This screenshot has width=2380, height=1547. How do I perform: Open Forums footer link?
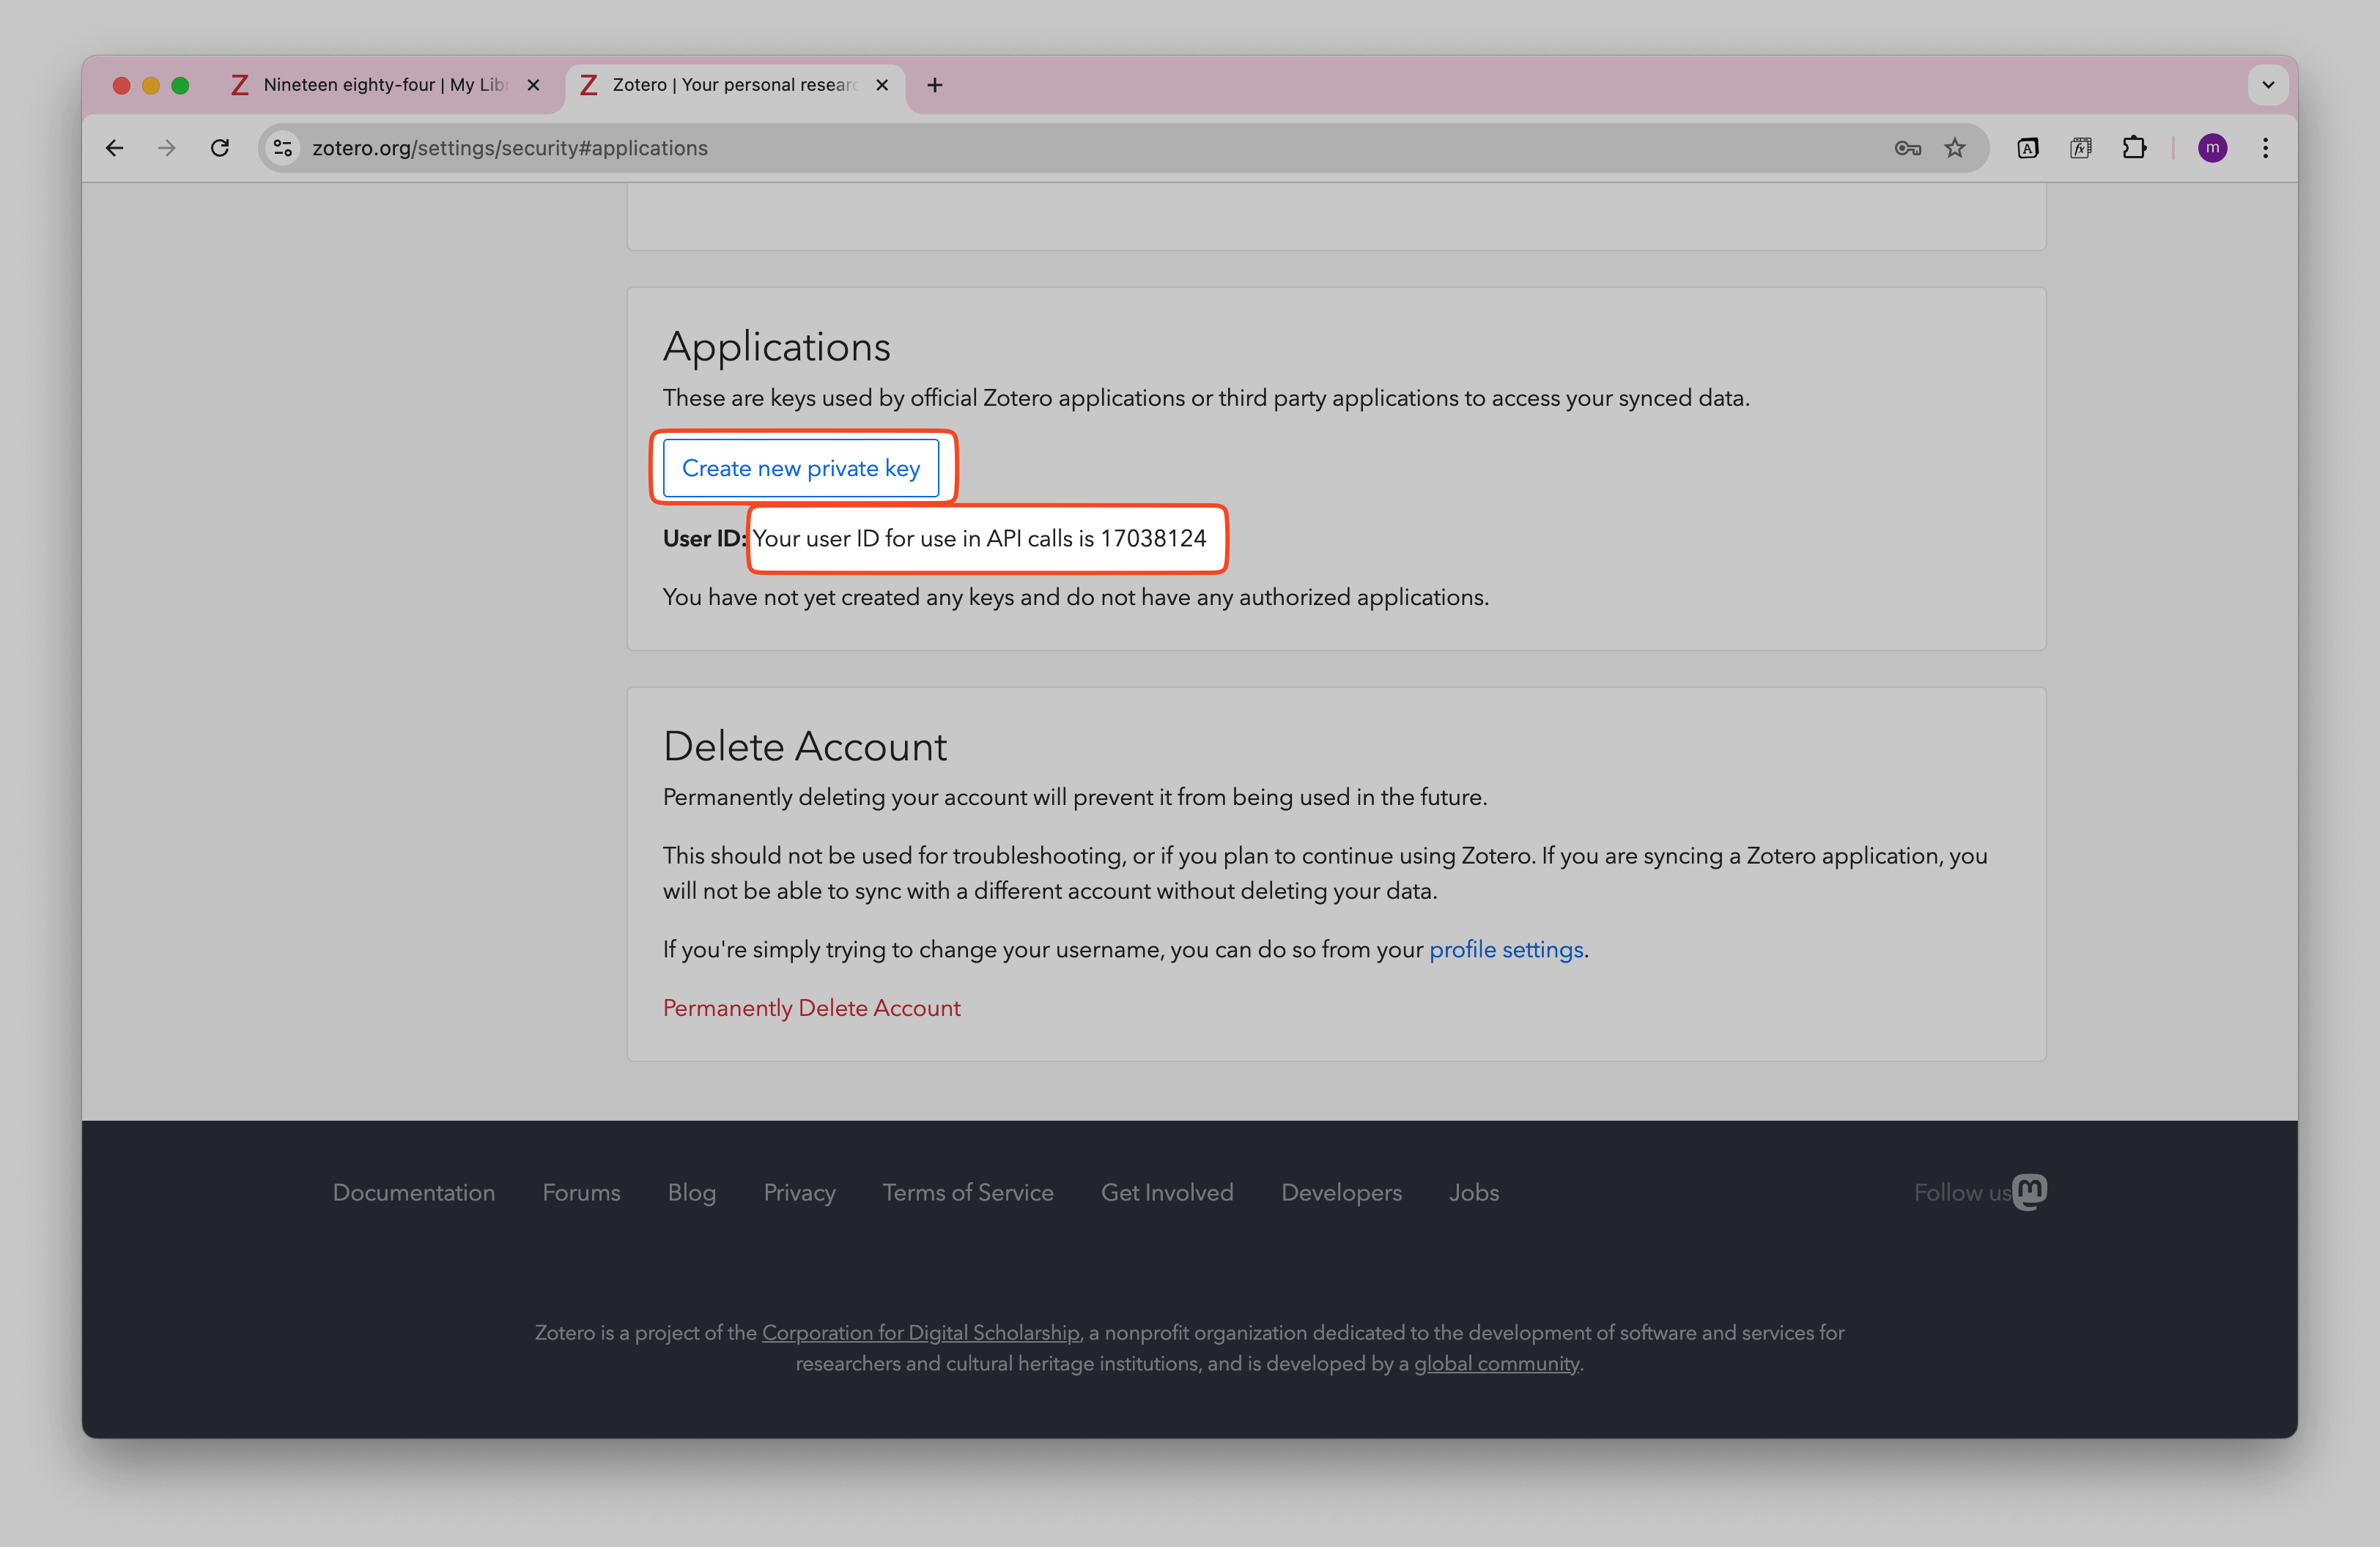point(581,1192)
